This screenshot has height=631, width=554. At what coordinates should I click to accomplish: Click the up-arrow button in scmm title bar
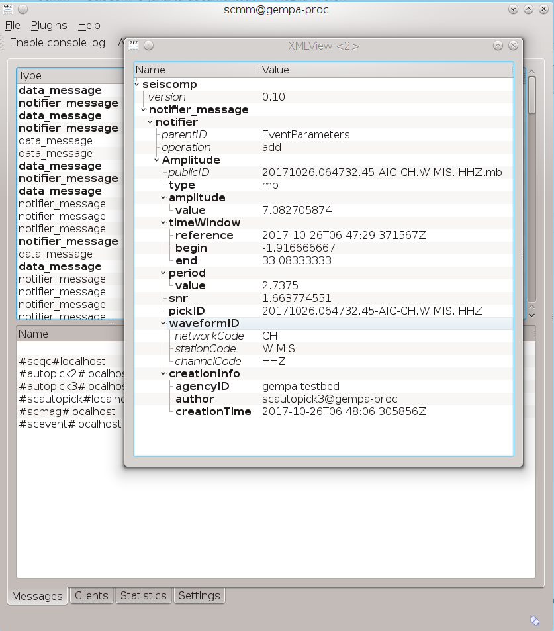(x=528, y=9)
